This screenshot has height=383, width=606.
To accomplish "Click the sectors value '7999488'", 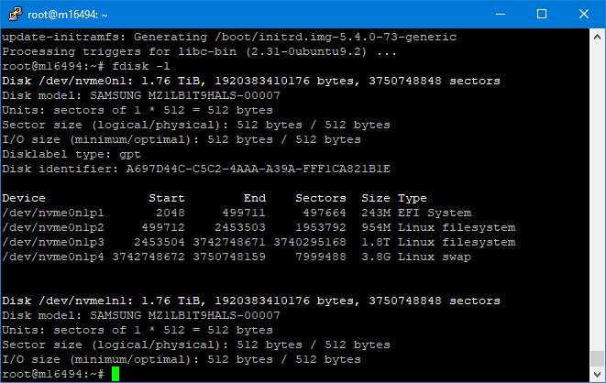I will (321, 257).
